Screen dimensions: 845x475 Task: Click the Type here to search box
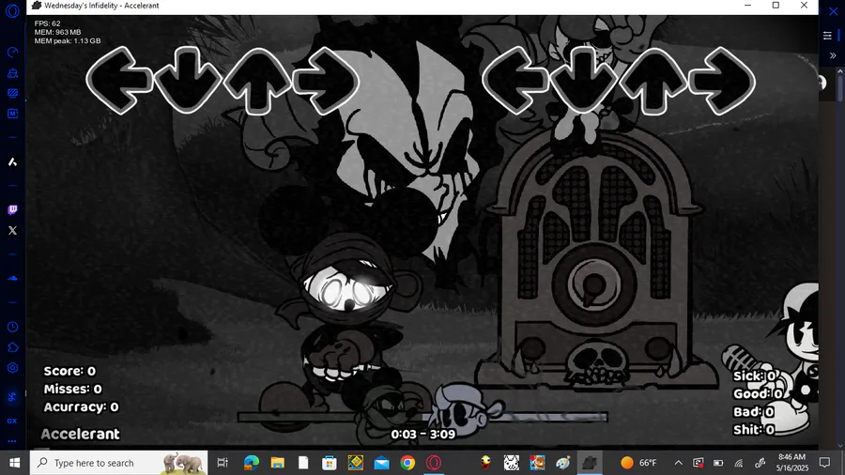[118, 463]
